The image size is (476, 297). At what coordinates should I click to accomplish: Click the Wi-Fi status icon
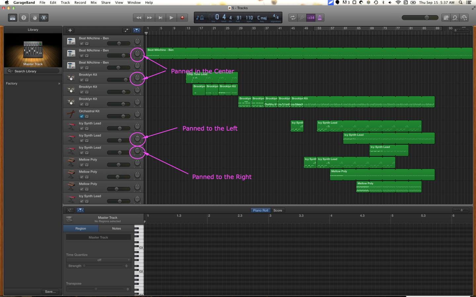point(398,3)
